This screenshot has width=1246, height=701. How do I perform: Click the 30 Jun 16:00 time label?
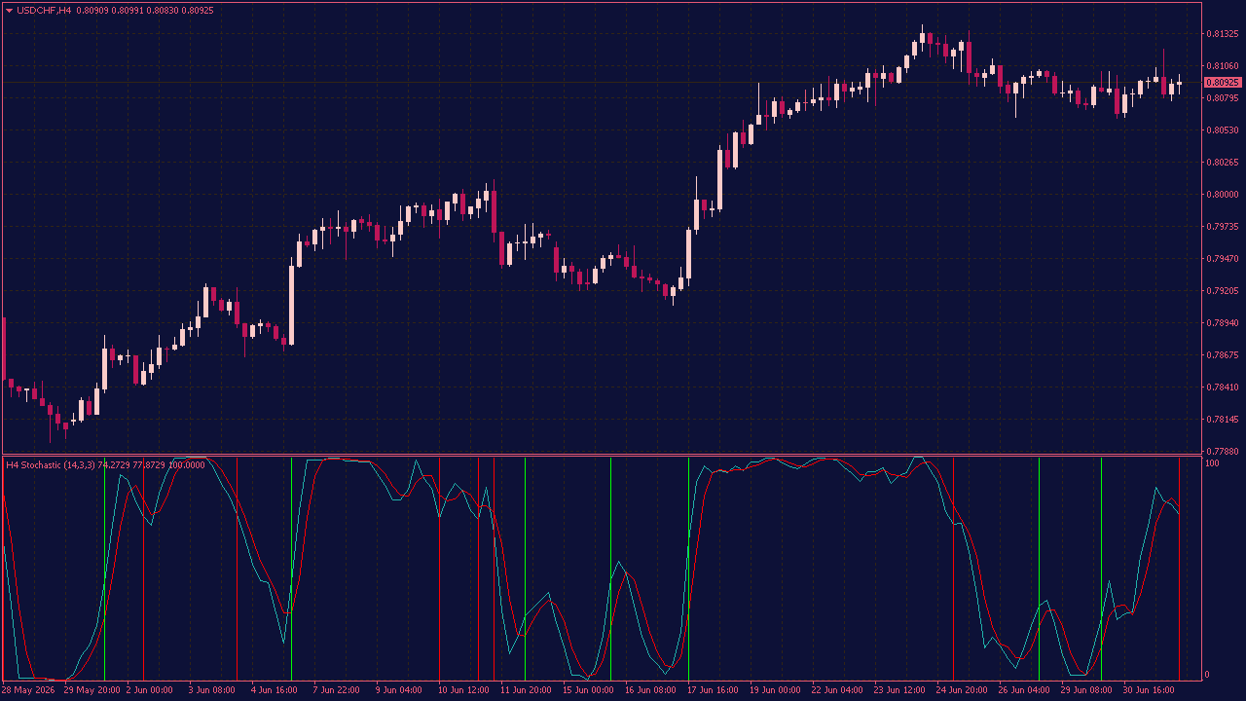coord(1149,690)
